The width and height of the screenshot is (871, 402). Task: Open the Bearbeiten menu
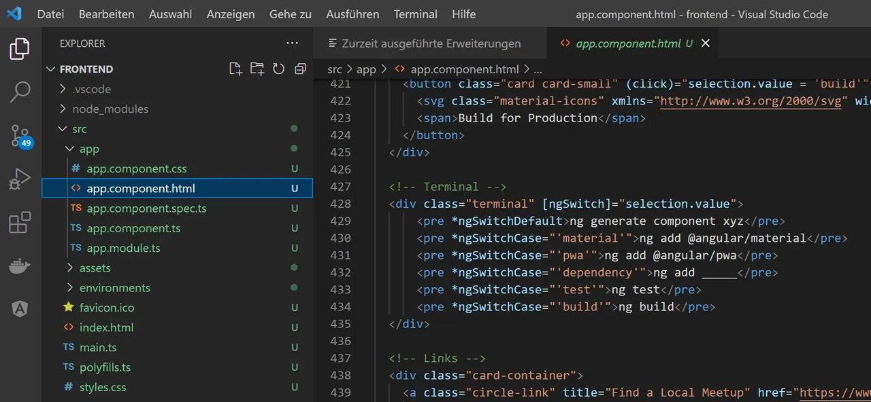[107, 14]
